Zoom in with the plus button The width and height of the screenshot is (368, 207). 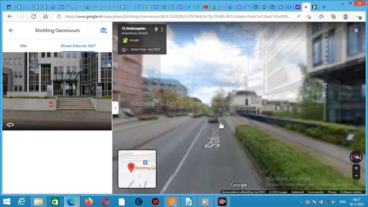point(356,168)
